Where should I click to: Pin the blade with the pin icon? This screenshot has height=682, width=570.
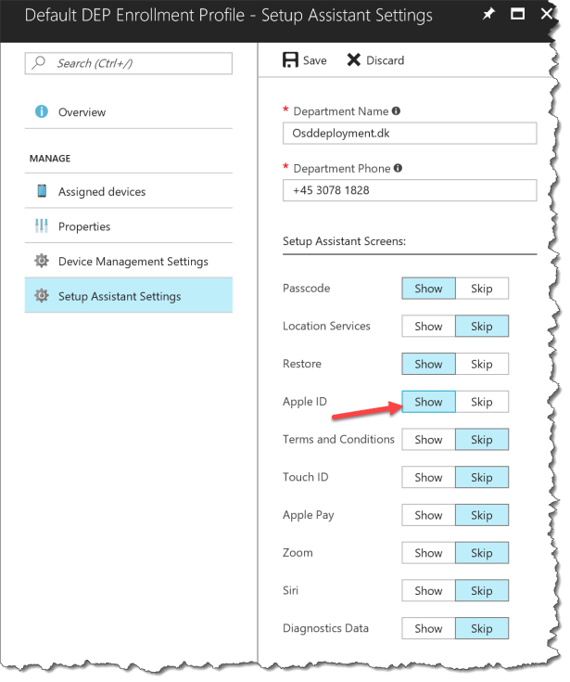point(489,15)
